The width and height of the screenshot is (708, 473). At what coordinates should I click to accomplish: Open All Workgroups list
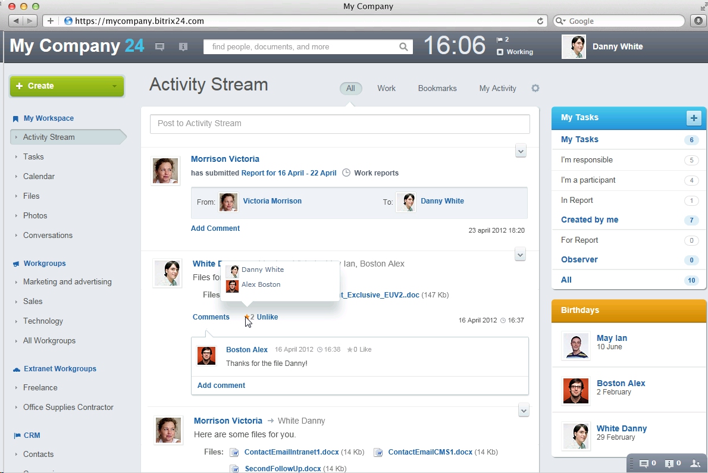pyautogui.click(x=49, y=341)
